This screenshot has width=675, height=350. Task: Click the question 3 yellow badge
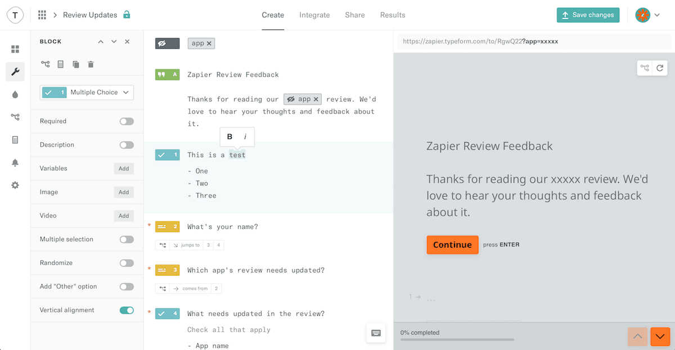click(167, 270)
